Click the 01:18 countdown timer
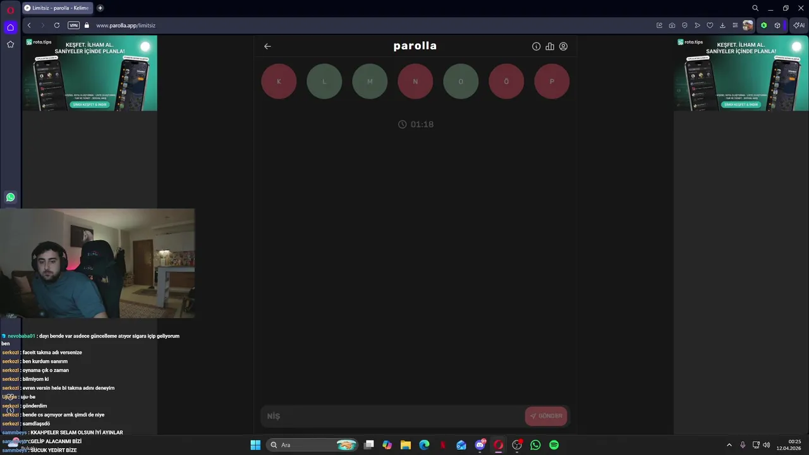This screenshot has width=809, height=455. tap(416, 124)
